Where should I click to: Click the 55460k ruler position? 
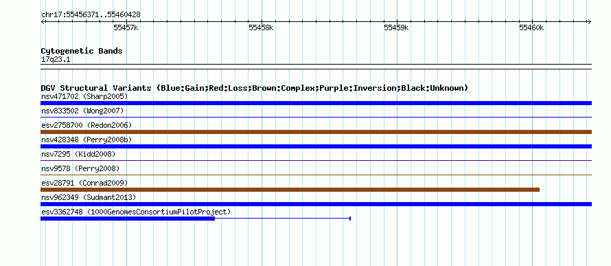pyautogui.click(x=531, y=27)
